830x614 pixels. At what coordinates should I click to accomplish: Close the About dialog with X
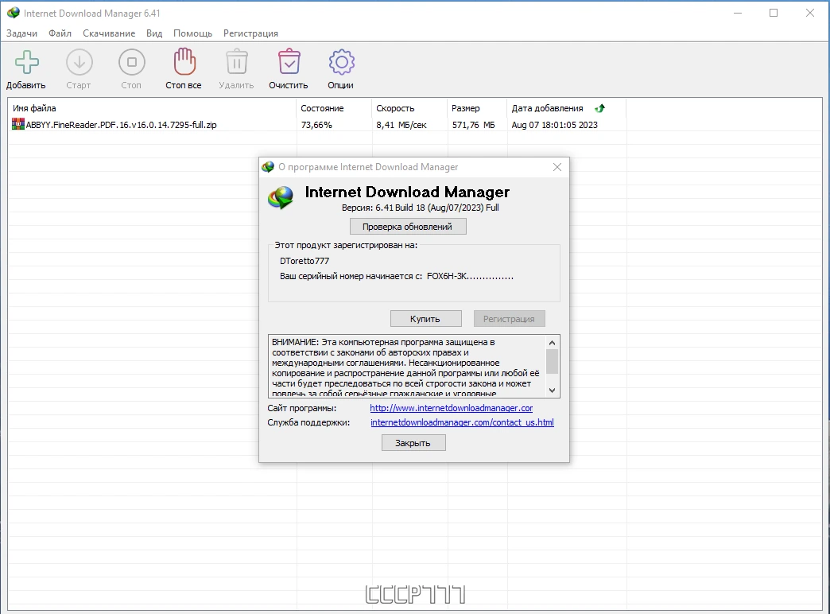coord(557,167)
